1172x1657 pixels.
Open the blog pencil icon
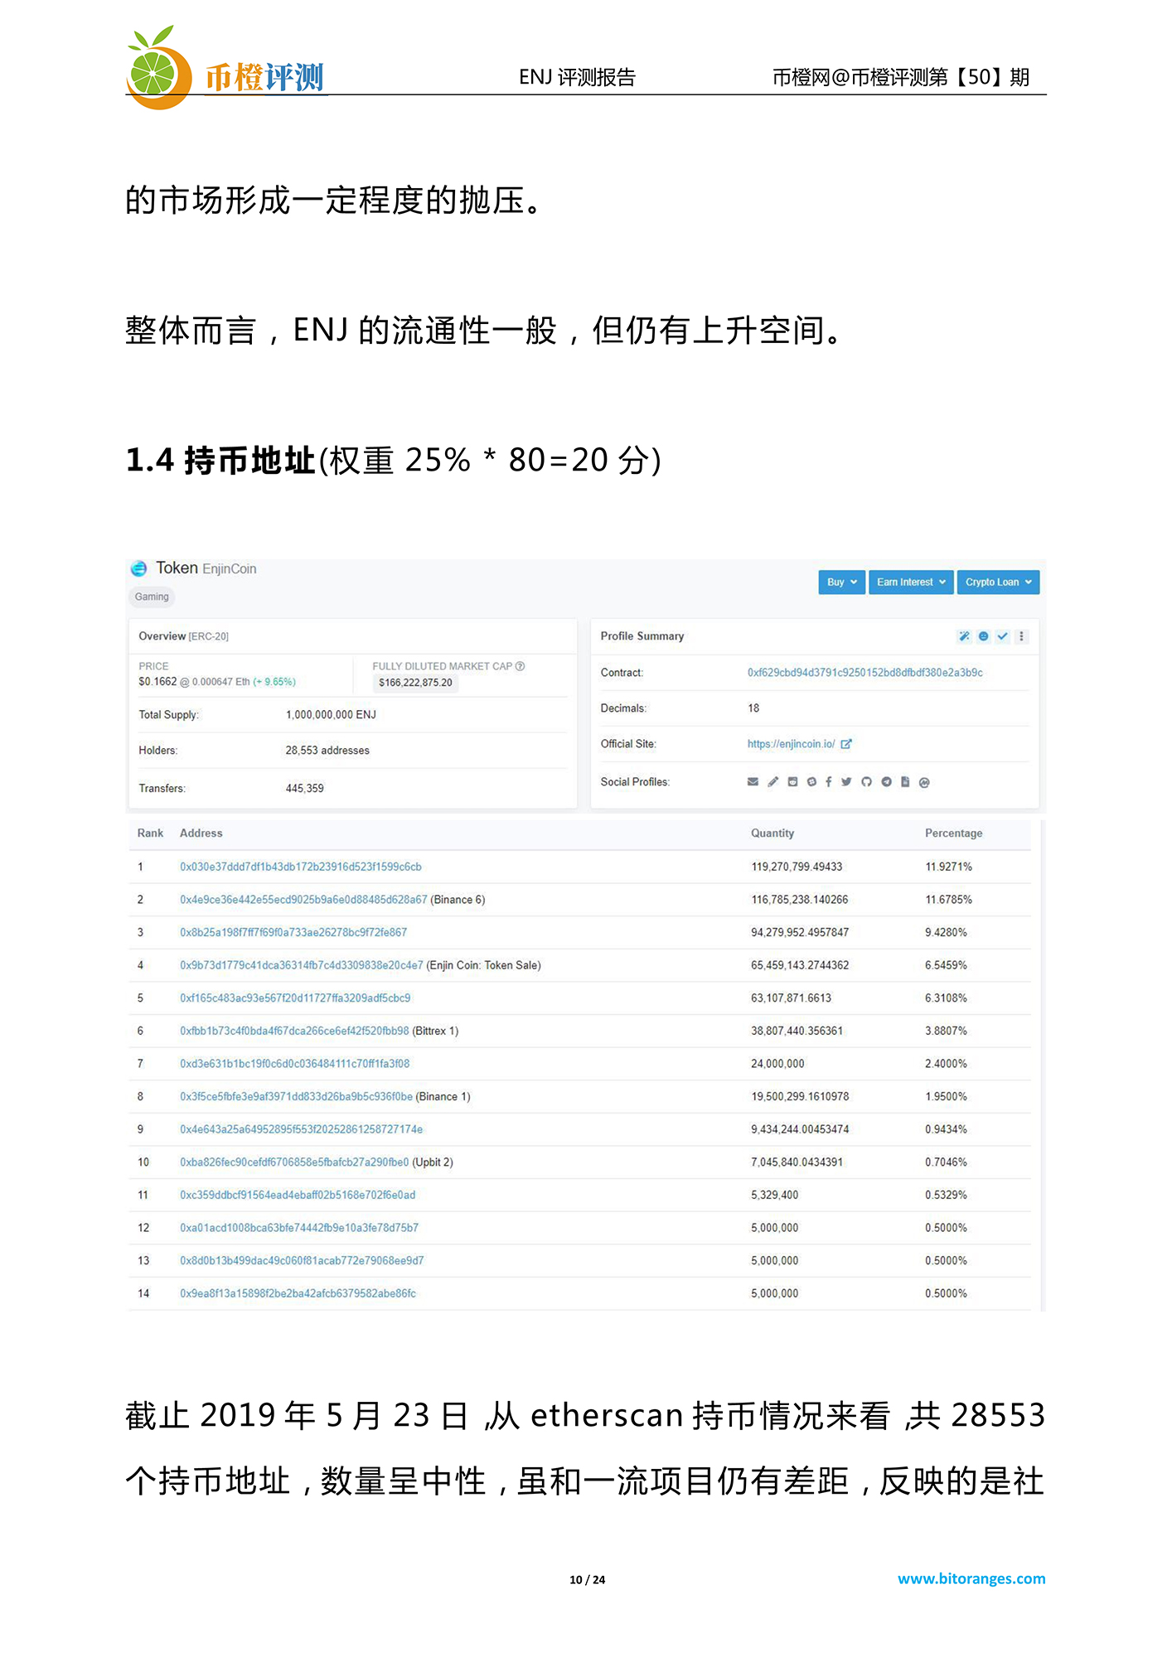pos(772,781)
